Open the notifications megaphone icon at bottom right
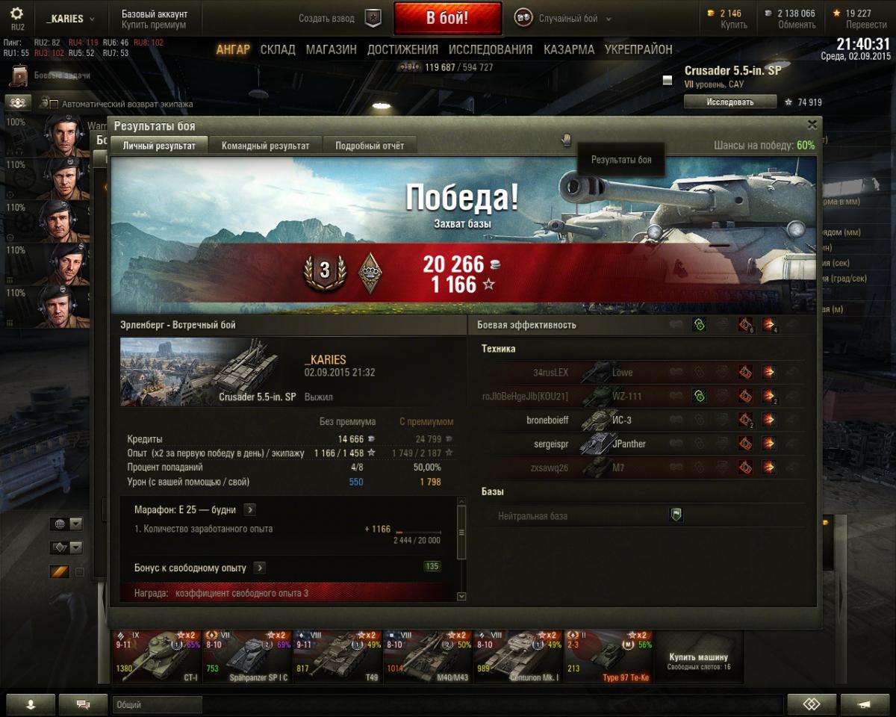This screenshot has height=717, width=896. 865,704
